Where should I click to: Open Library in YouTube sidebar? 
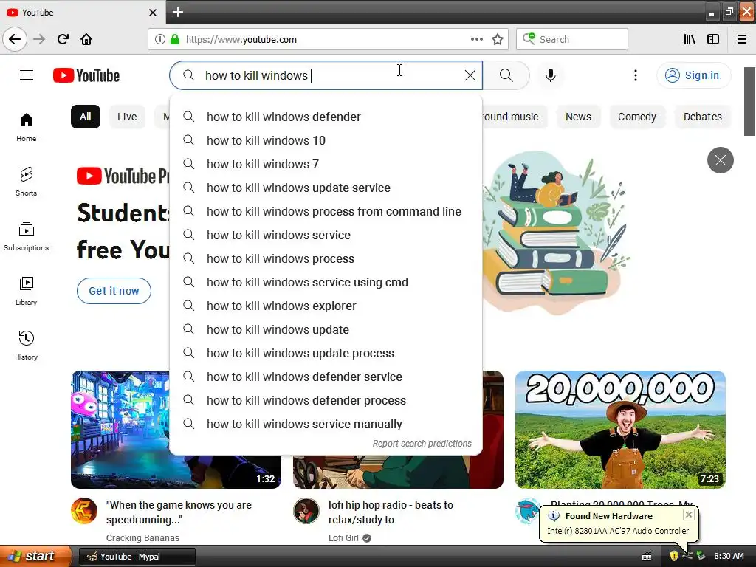pos(26,291)
